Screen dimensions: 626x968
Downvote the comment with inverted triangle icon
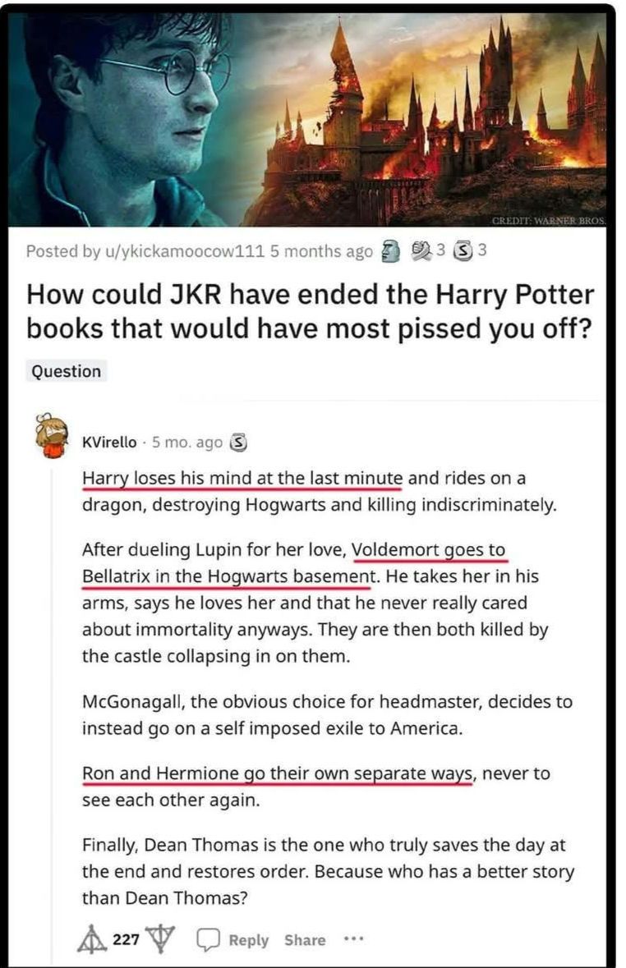click(x=160, y=939)
